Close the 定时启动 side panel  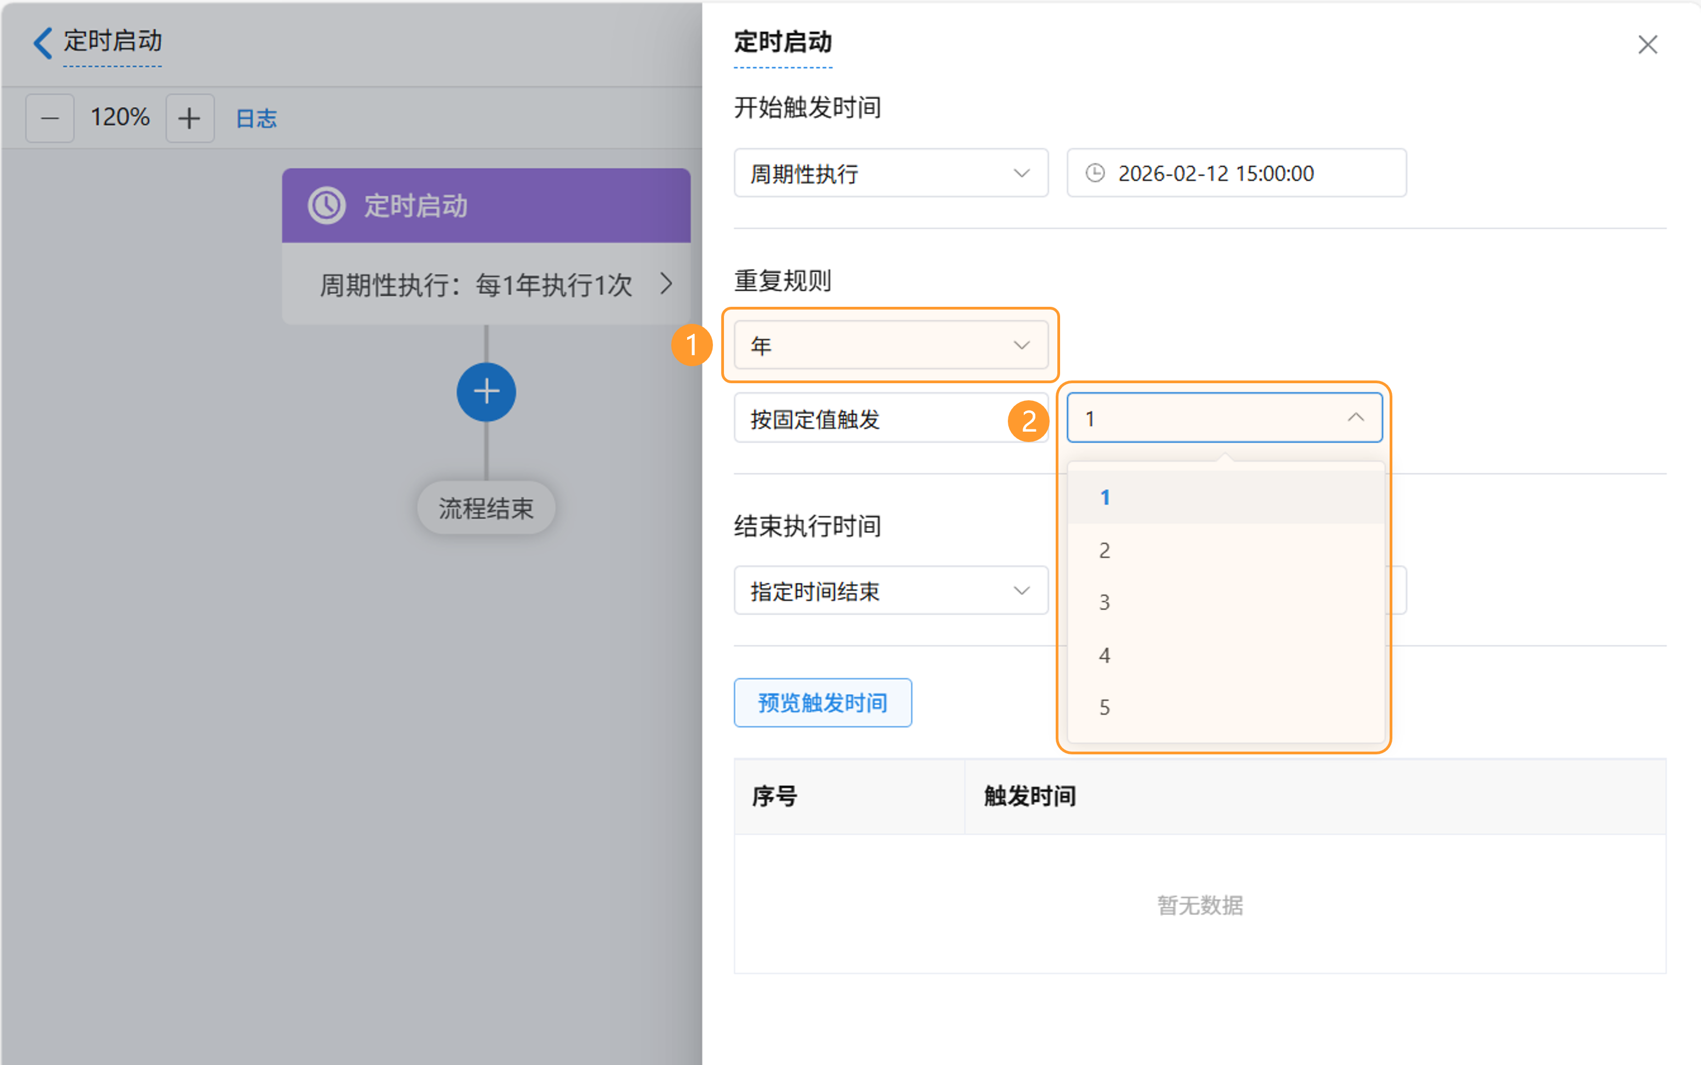[x=1647, y=45]
